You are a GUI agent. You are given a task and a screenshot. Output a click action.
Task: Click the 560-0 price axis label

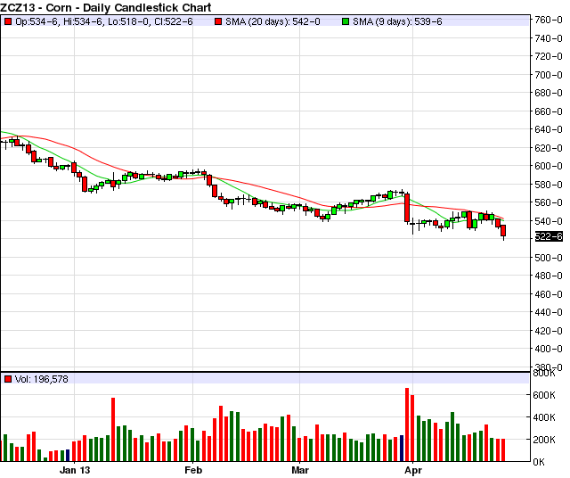click(549, 202)
